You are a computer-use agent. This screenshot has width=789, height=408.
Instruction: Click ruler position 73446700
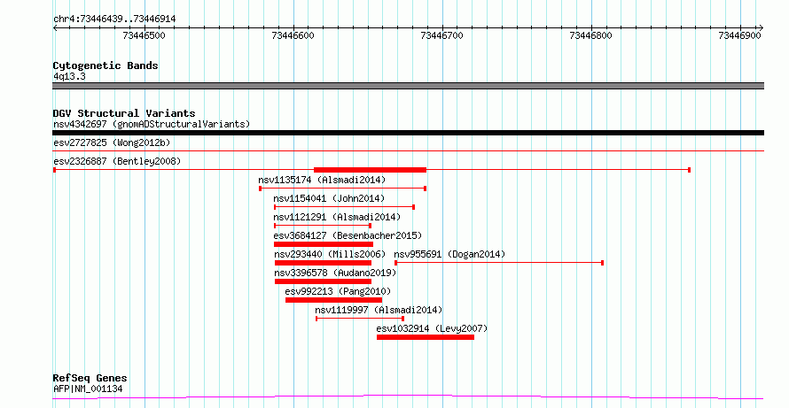click(441, 35)
